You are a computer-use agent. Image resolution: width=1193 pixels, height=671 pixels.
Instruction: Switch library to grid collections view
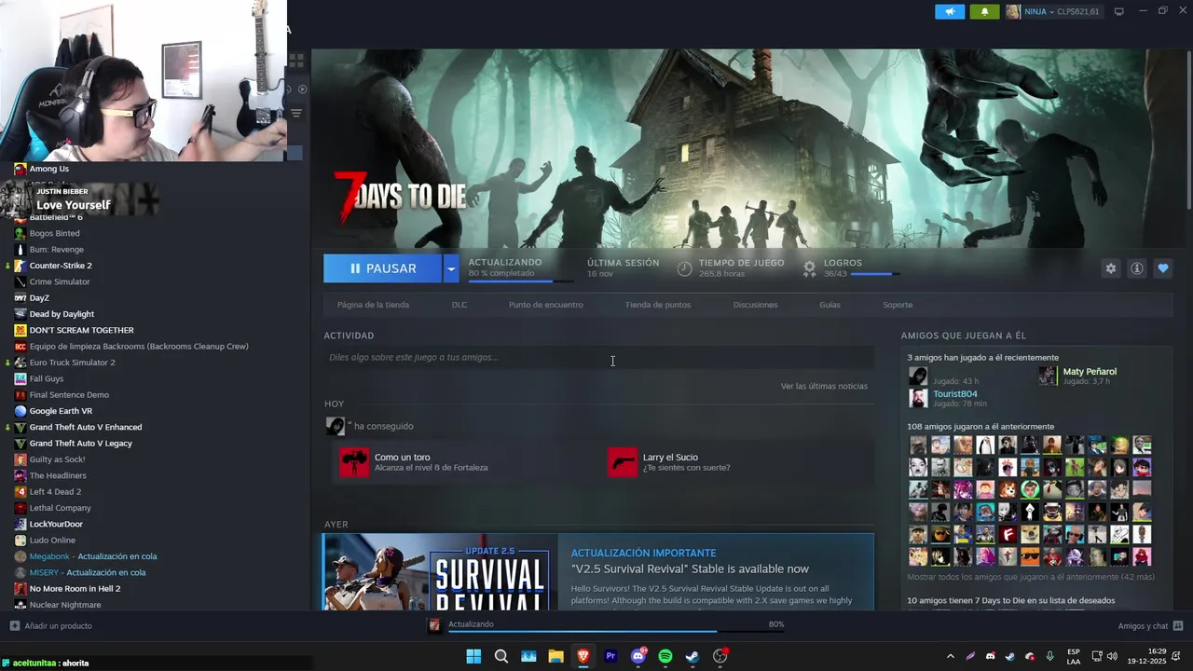[296, 61]
